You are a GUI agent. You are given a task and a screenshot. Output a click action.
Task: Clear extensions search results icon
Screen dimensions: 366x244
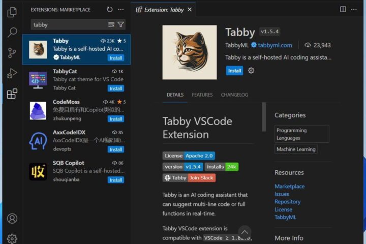pyautogui.click(x=111, y=24)
